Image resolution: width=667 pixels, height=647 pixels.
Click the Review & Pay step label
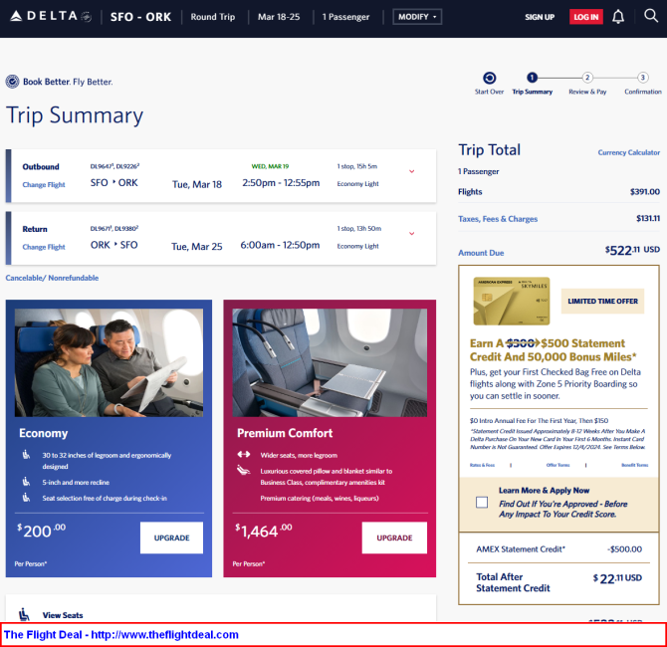coord(587,92)
